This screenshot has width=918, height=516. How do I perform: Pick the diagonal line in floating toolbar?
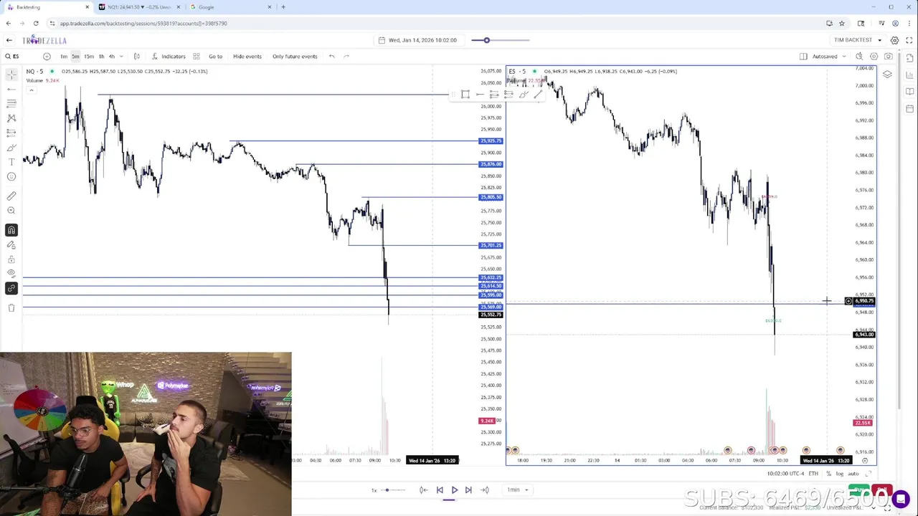coord(538,95)
